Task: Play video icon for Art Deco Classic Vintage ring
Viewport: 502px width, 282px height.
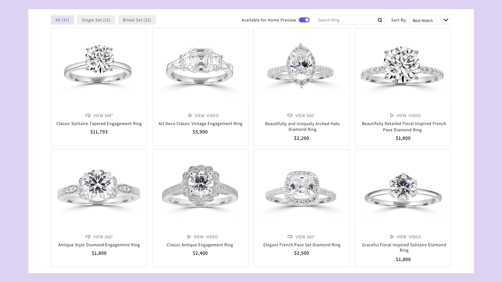Action: (x=190, y=116)
